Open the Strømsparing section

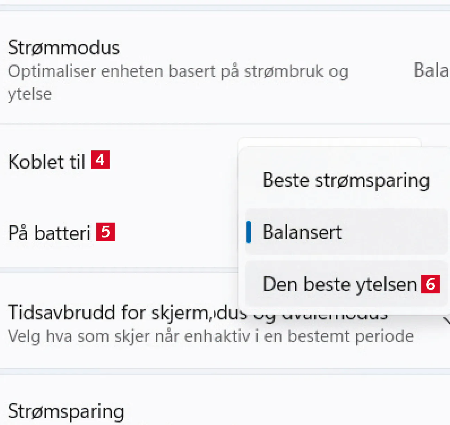66,411
